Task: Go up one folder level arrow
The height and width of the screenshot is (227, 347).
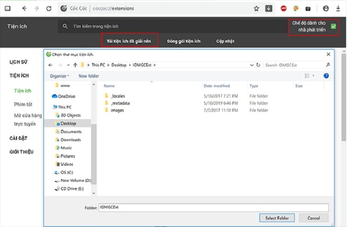Action: pyautogui.click(x=75, y=65)
